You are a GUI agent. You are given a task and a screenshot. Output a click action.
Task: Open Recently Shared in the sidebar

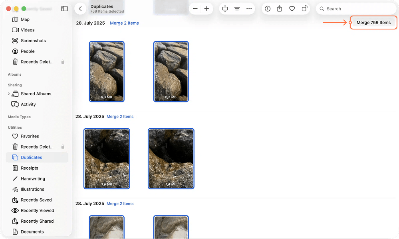(x=37, y=221)
